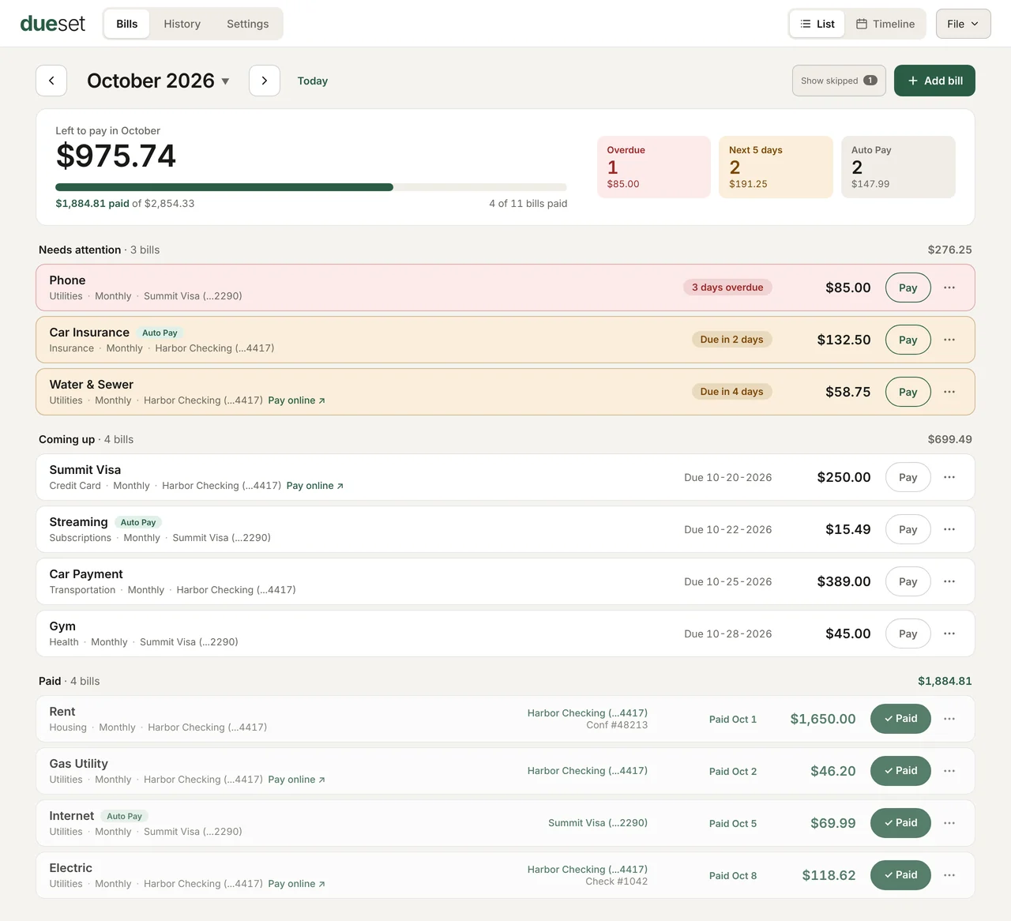Click 'Due 10-25-2026' on Car Payment
The image size is (1011, 921).
(x=728, y=581)
